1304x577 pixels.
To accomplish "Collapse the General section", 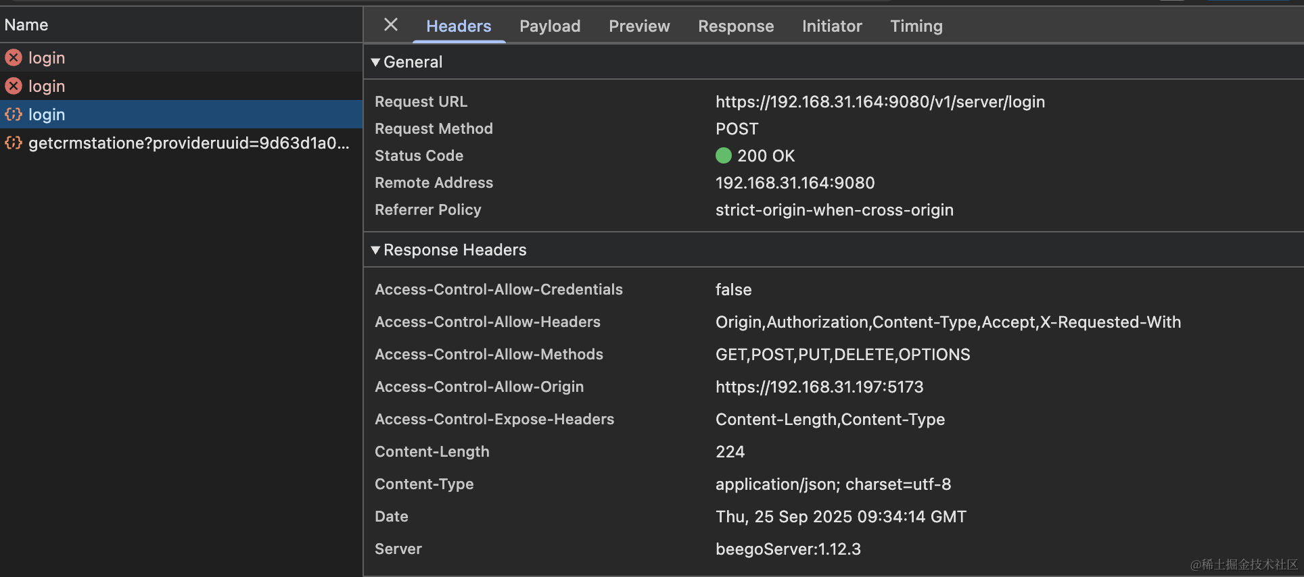I will click(x=375, y=62).
